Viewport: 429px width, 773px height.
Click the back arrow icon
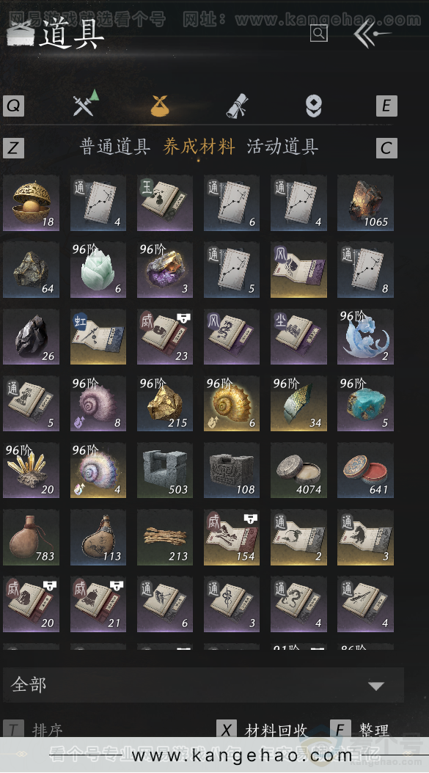pyautogui.click(x=373, y=34)
